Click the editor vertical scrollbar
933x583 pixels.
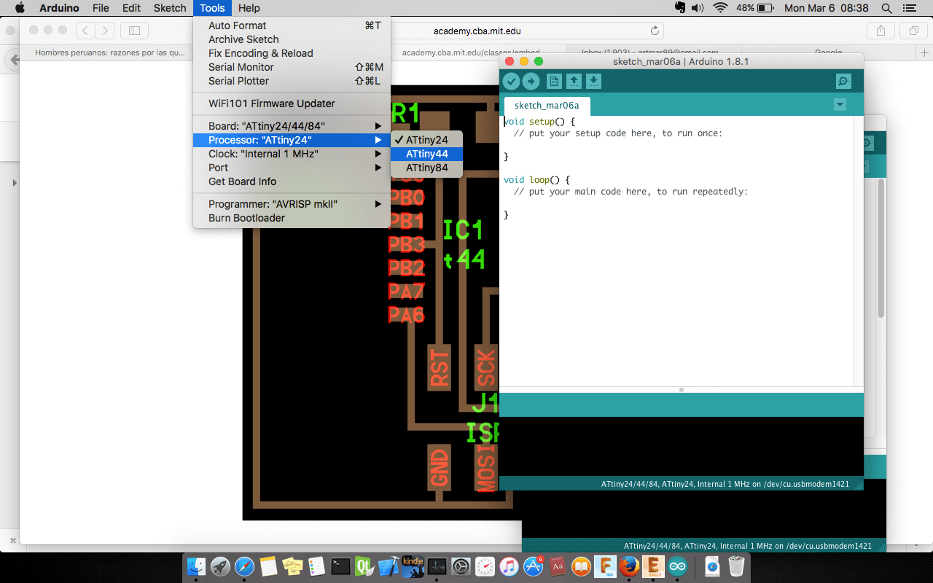pos(858,248)
